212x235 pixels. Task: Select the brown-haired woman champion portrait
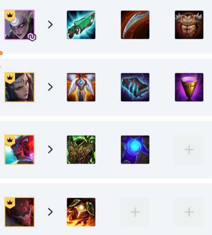[19, 87]
